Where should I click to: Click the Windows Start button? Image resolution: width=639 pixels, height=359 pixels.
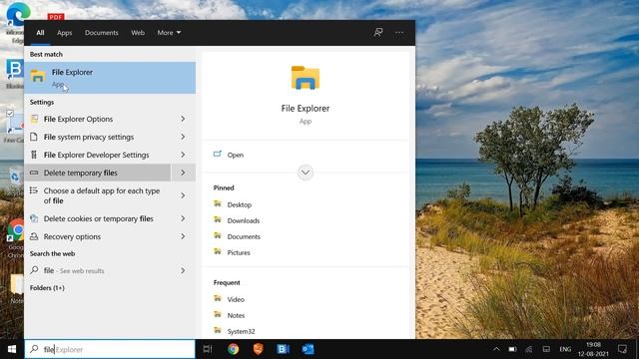point(12,349)
